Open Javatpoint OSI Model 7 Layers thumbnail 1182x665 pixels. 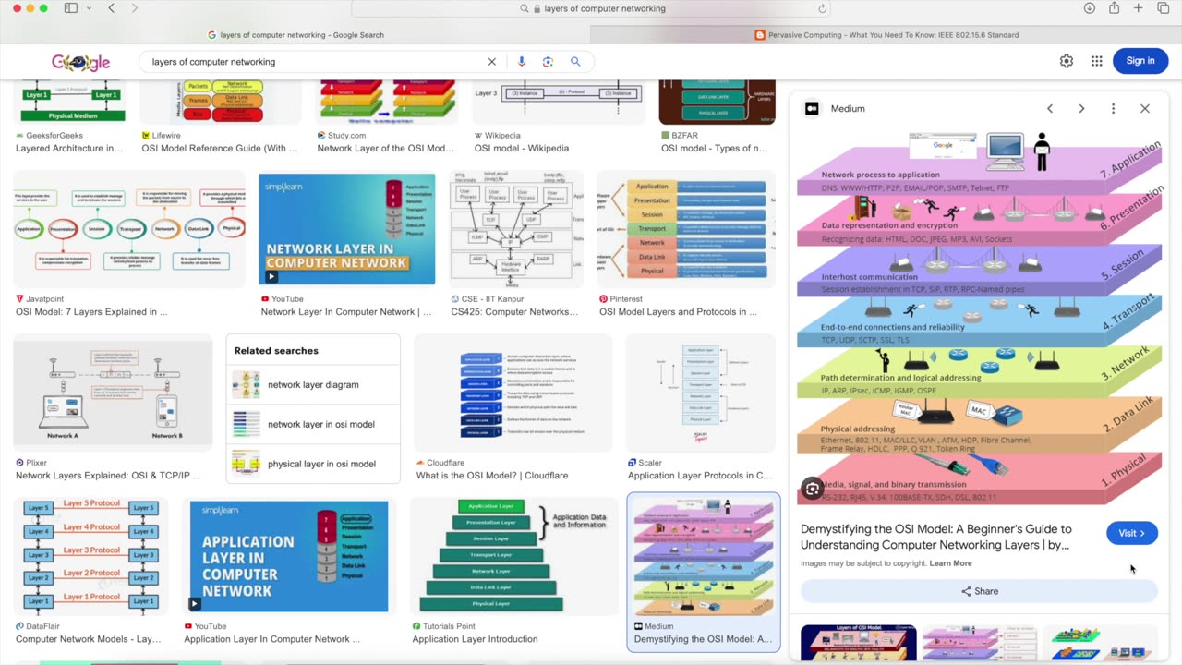click(x=129, y=229)
